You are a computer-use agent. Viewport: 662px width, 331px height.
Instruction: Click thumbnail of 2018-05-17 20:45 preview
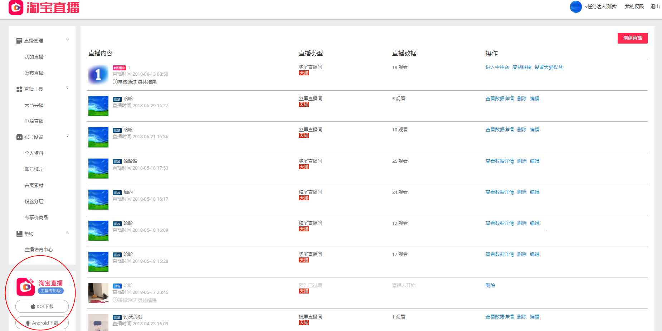point(98,293)
